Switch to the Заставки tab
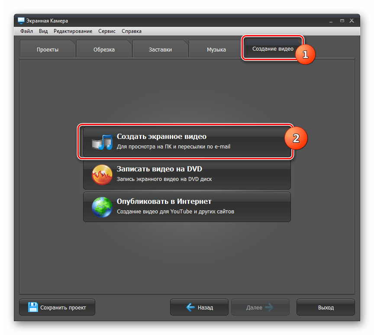The height and width of the screenshot is (335, 374). tap(160, 49)
